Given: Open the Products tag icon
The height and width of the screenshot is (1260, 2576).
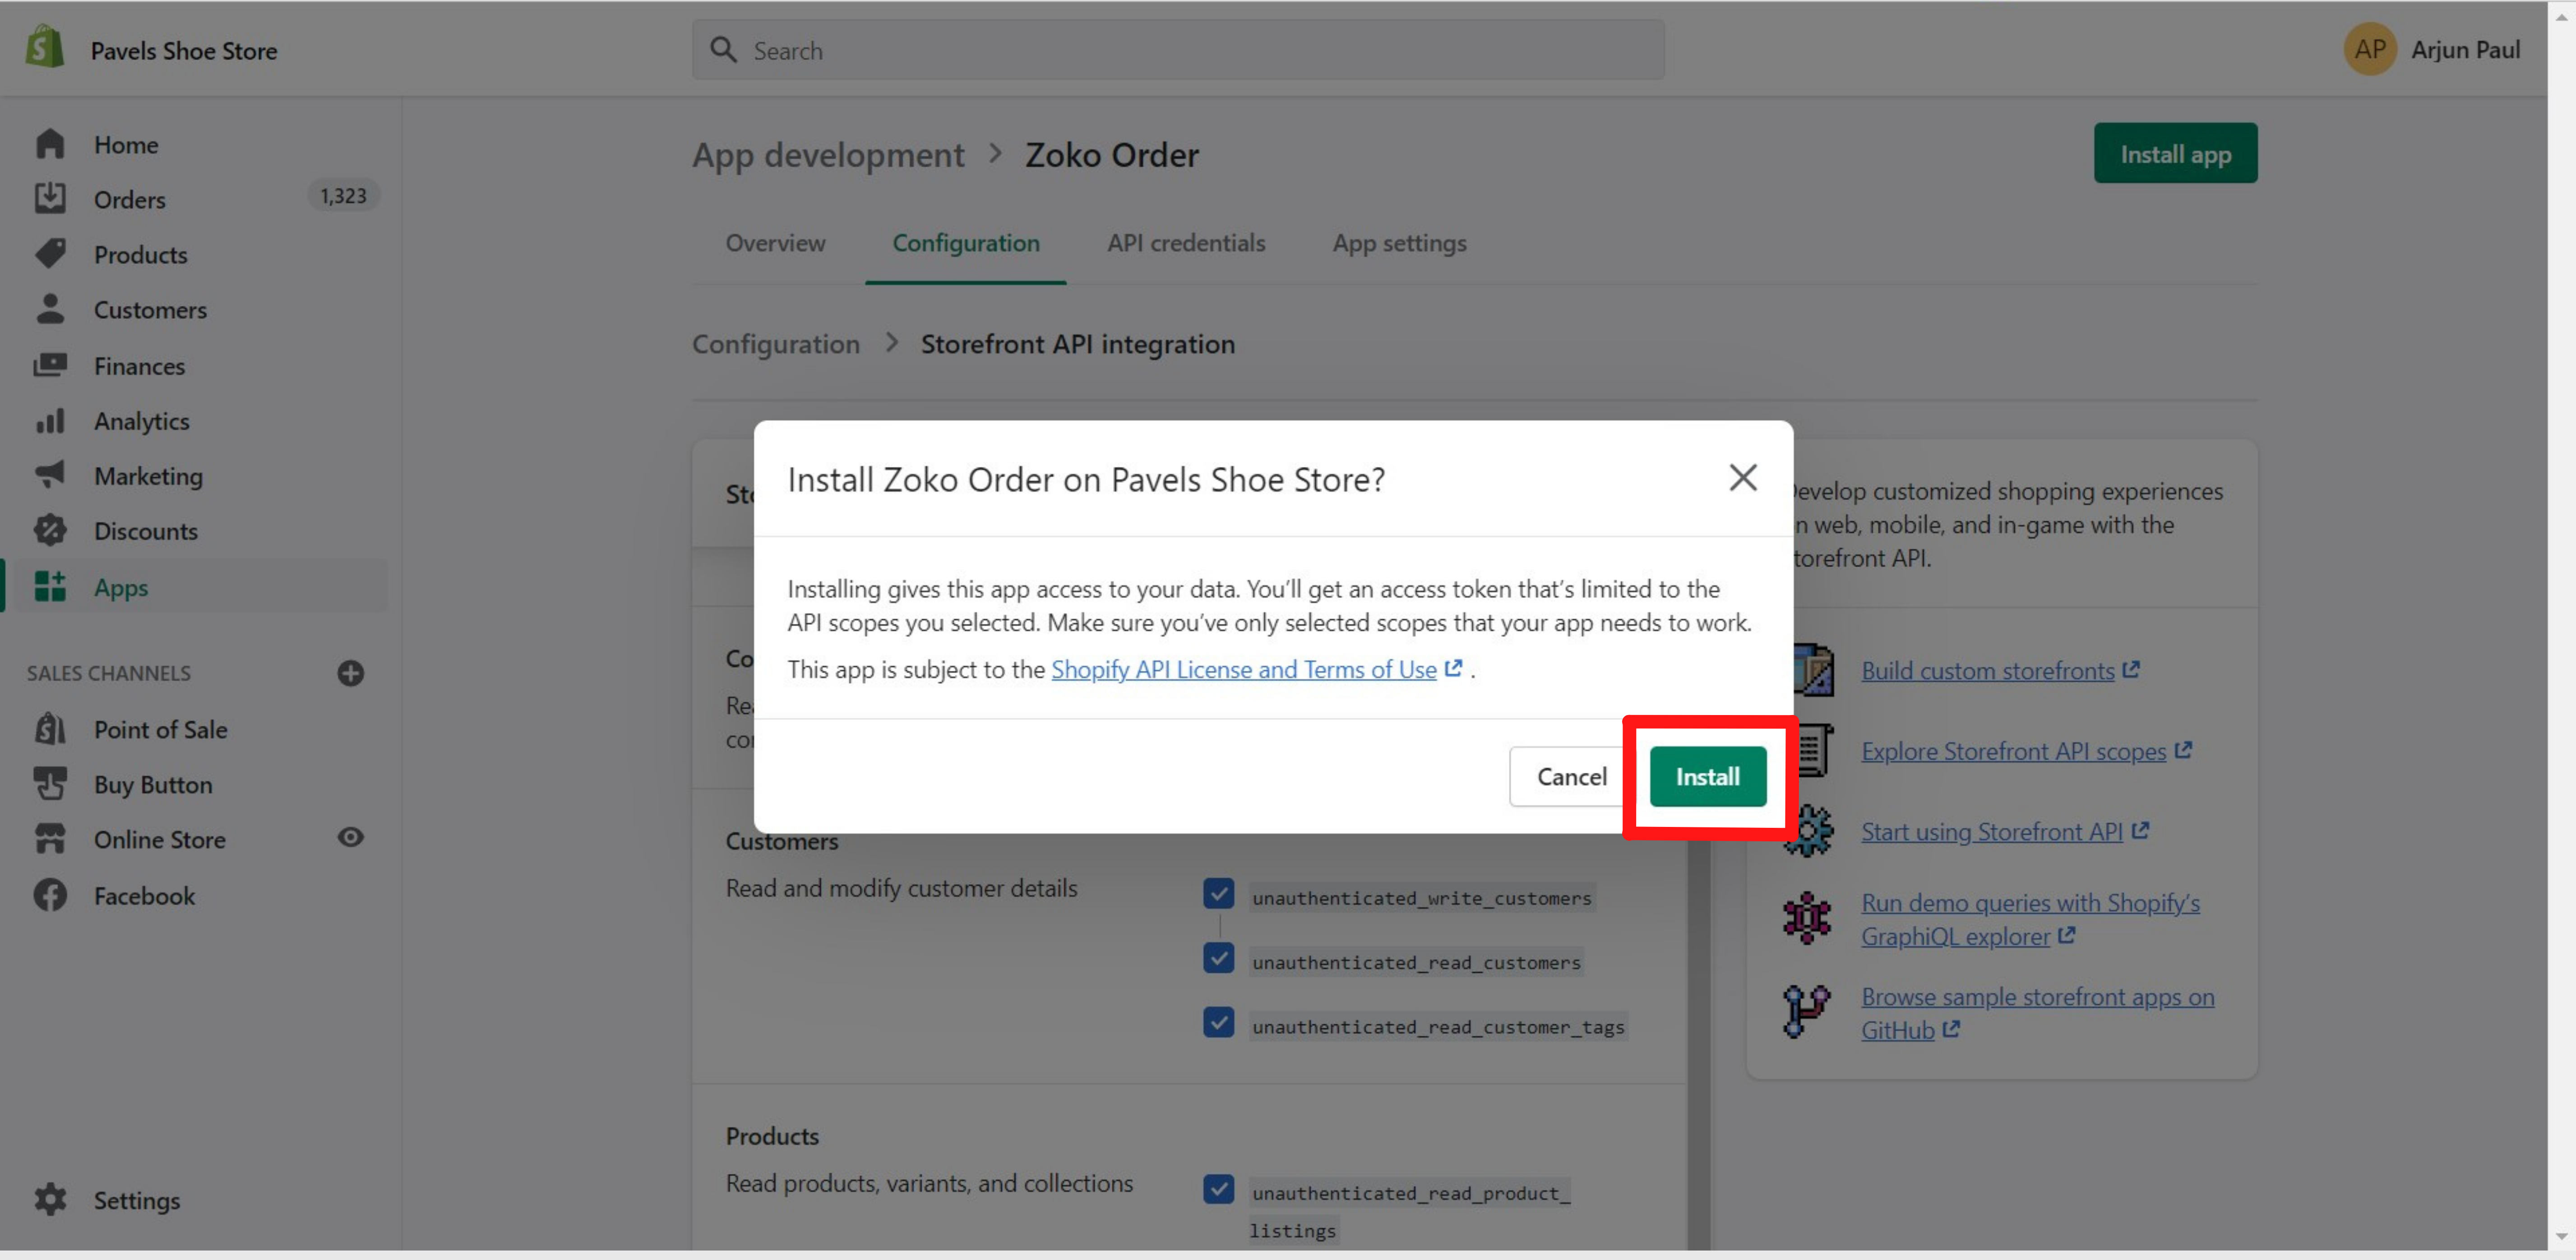Looking at the screenshot, I should pos(50,253).
